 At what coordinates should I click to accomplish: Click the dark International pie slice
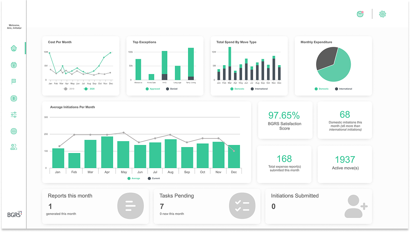[x=326, y=58]
